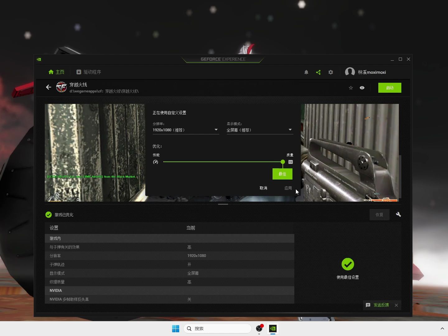This screenshot has height=336, width=448.
Task: Click the 子弹轨迹 setting row
Action: (x=170, y=264)
